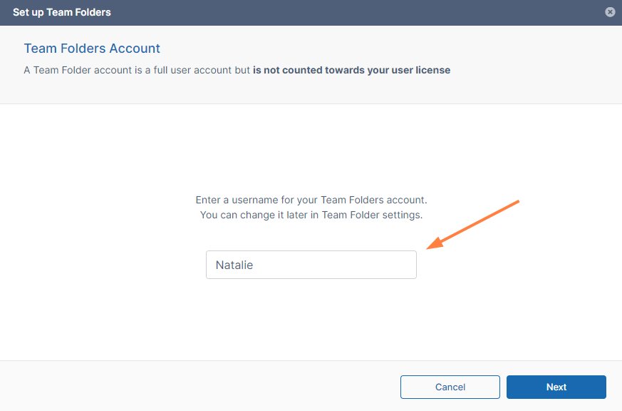The width and height of the screenshot is (622, 411).
Task: Click the bold 'is not counted towards your user license' text
Action: click(351, 70)
